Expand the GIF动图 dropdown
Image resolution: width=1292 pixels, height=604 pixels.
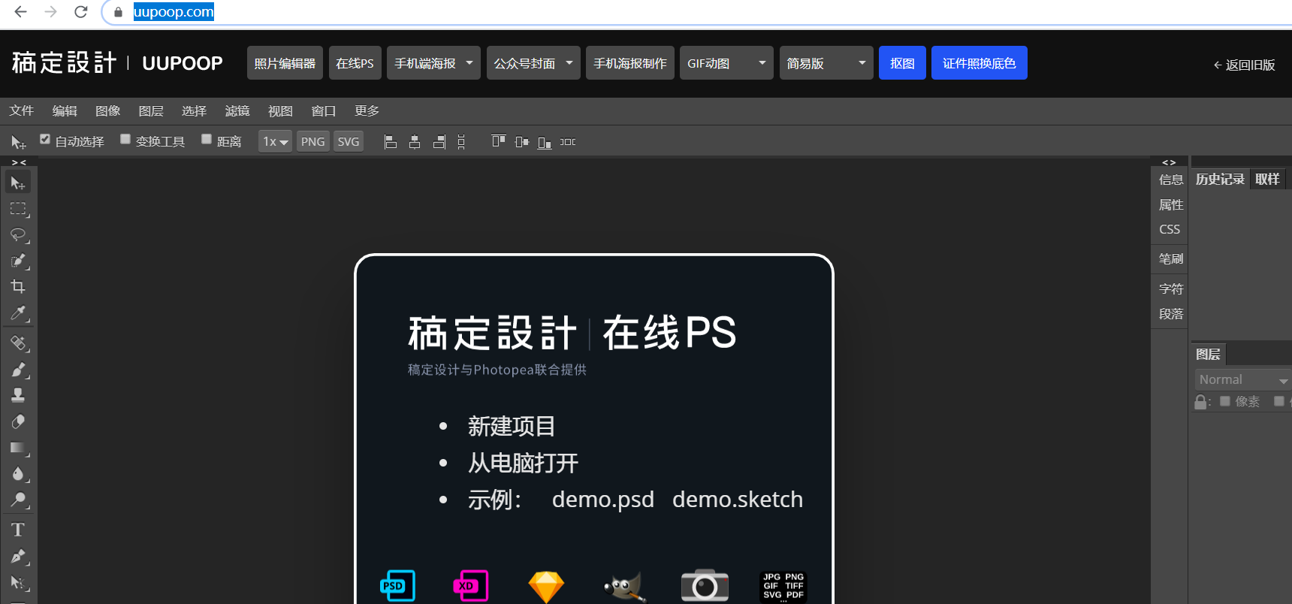pos(726,63)
